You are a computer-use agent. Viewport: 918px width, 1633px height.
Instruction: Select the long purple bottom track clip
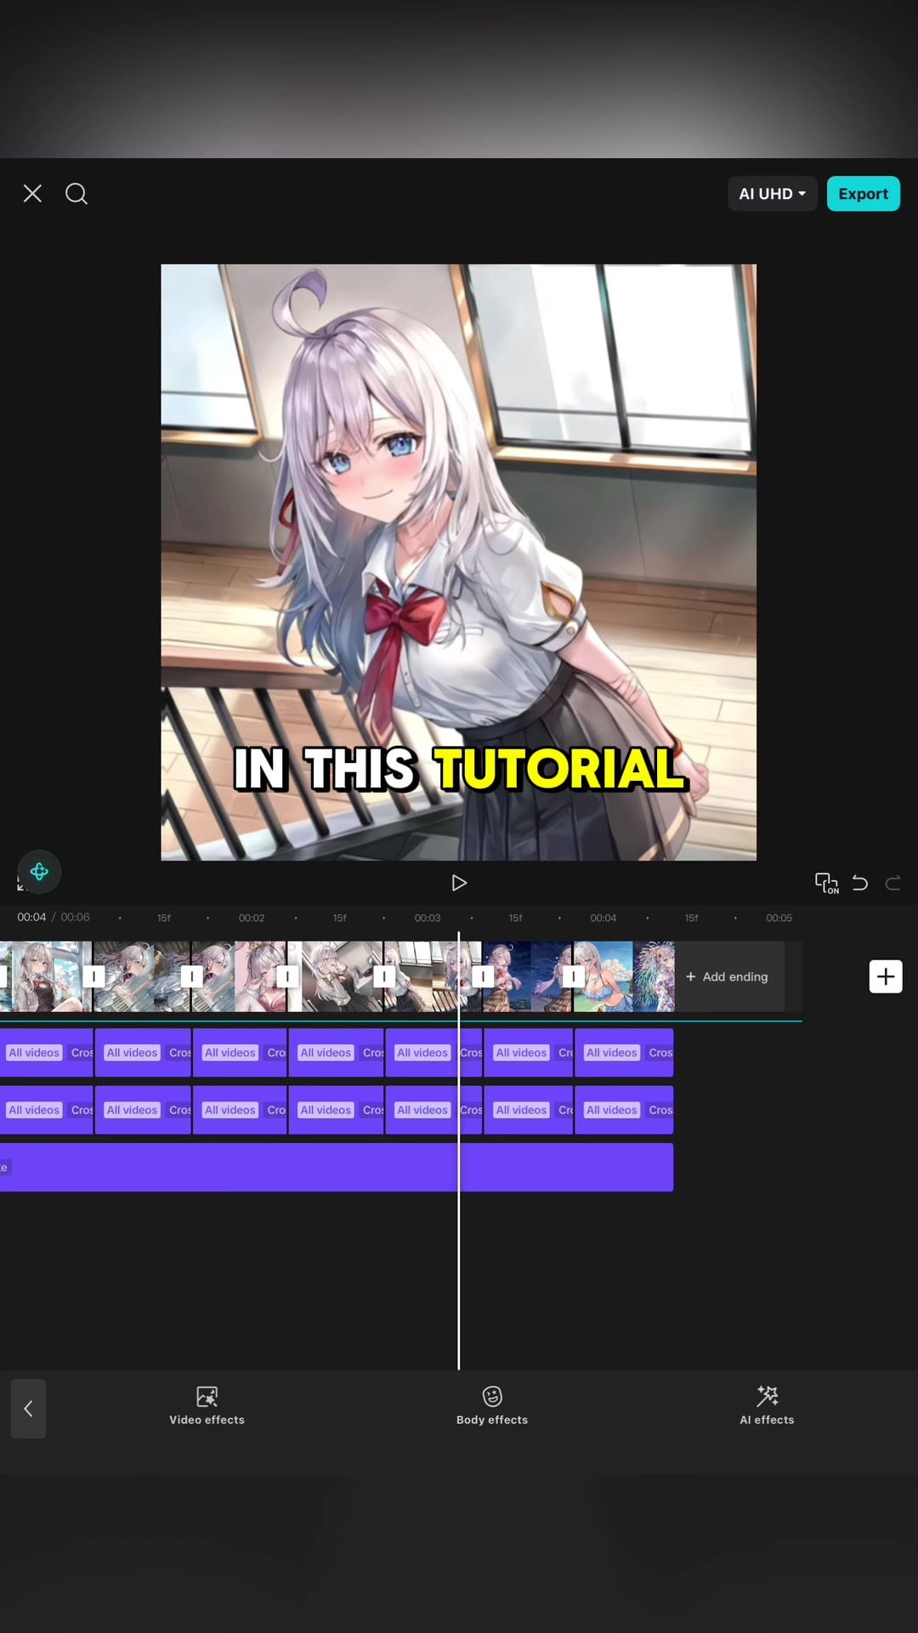click(337, 1167)
